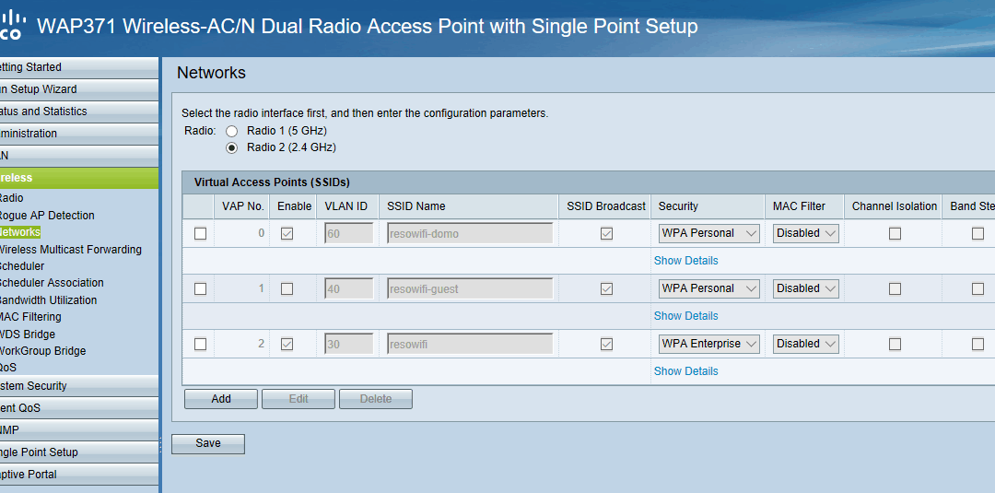
Task: Toggle Enable checkbox for resowifi-guest VAP
Action: (x=287, y=288)
